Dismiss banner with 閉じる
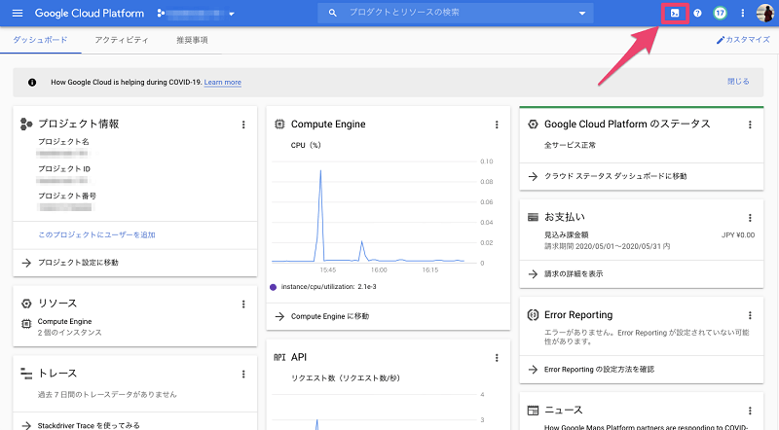This screenshot has width=779, height=430. (x=738, y=82)
